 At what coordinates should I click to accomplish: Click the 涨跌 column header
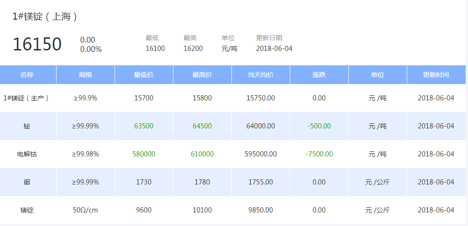(x=319, y=75)
